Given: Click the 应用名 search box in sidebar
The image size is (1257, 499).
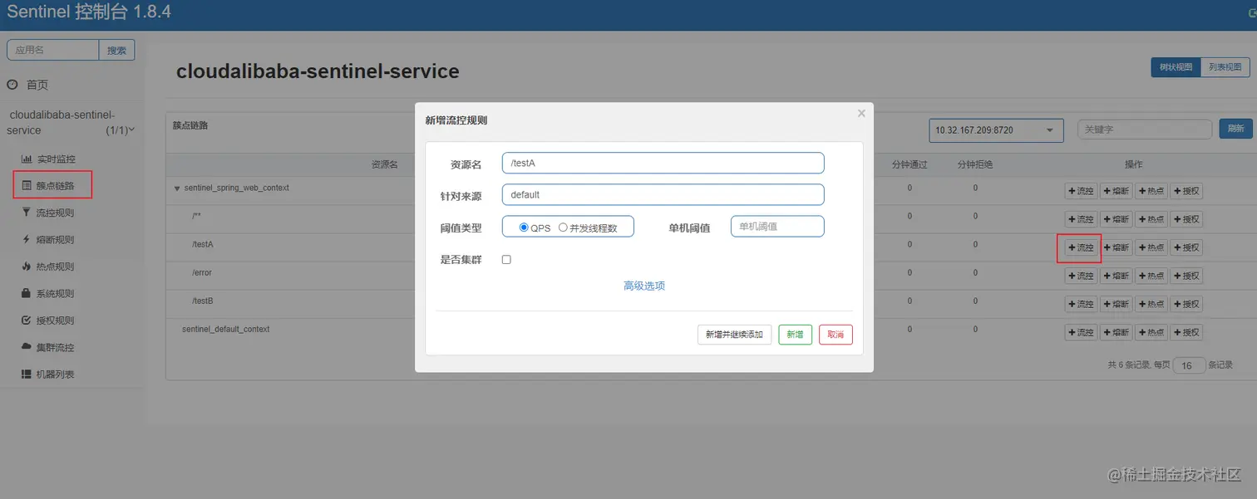Looking at the screenshot, I should point(53,50).
